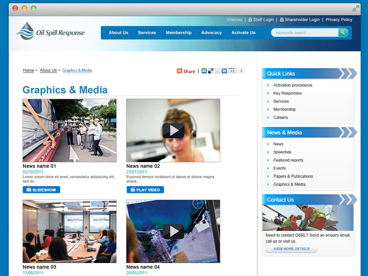The height and width of the screenshot is (276, 368).
Task: Click the orange plus Share icon
Action: pyautogui.click(x=179, y=71)
